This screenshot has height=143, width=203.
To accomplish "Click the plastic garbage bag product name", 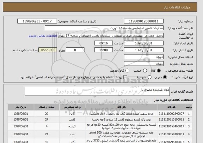I will (121, 126).
